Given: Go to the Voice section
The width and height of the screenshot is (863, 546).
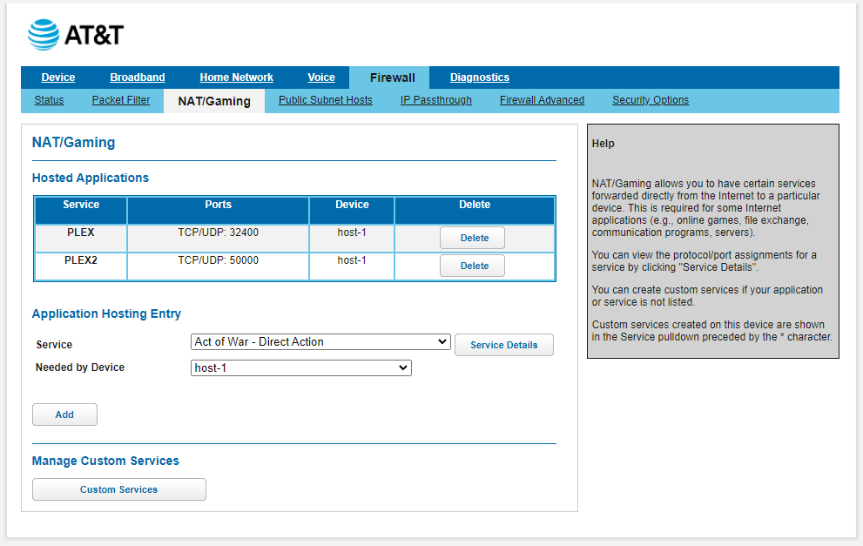Looking at the screenshot, I should pyautogui.click(x=320, y=78).
